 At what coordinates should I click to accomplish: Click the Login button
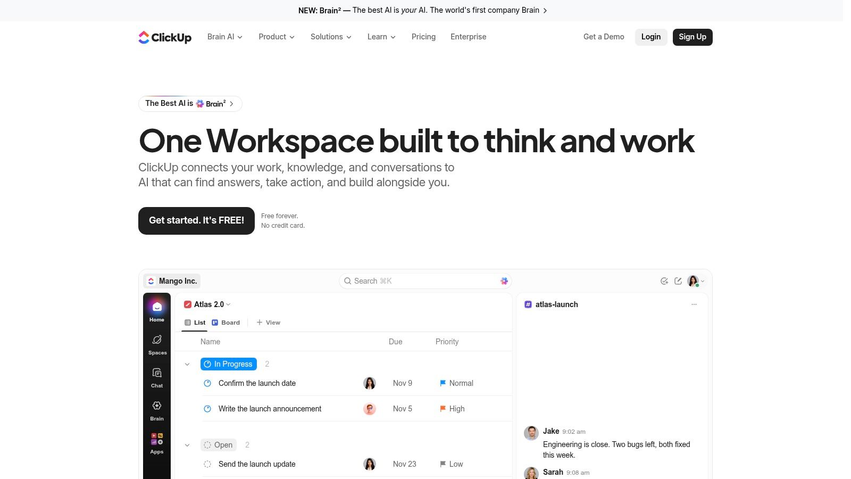(x=651, y=37)
